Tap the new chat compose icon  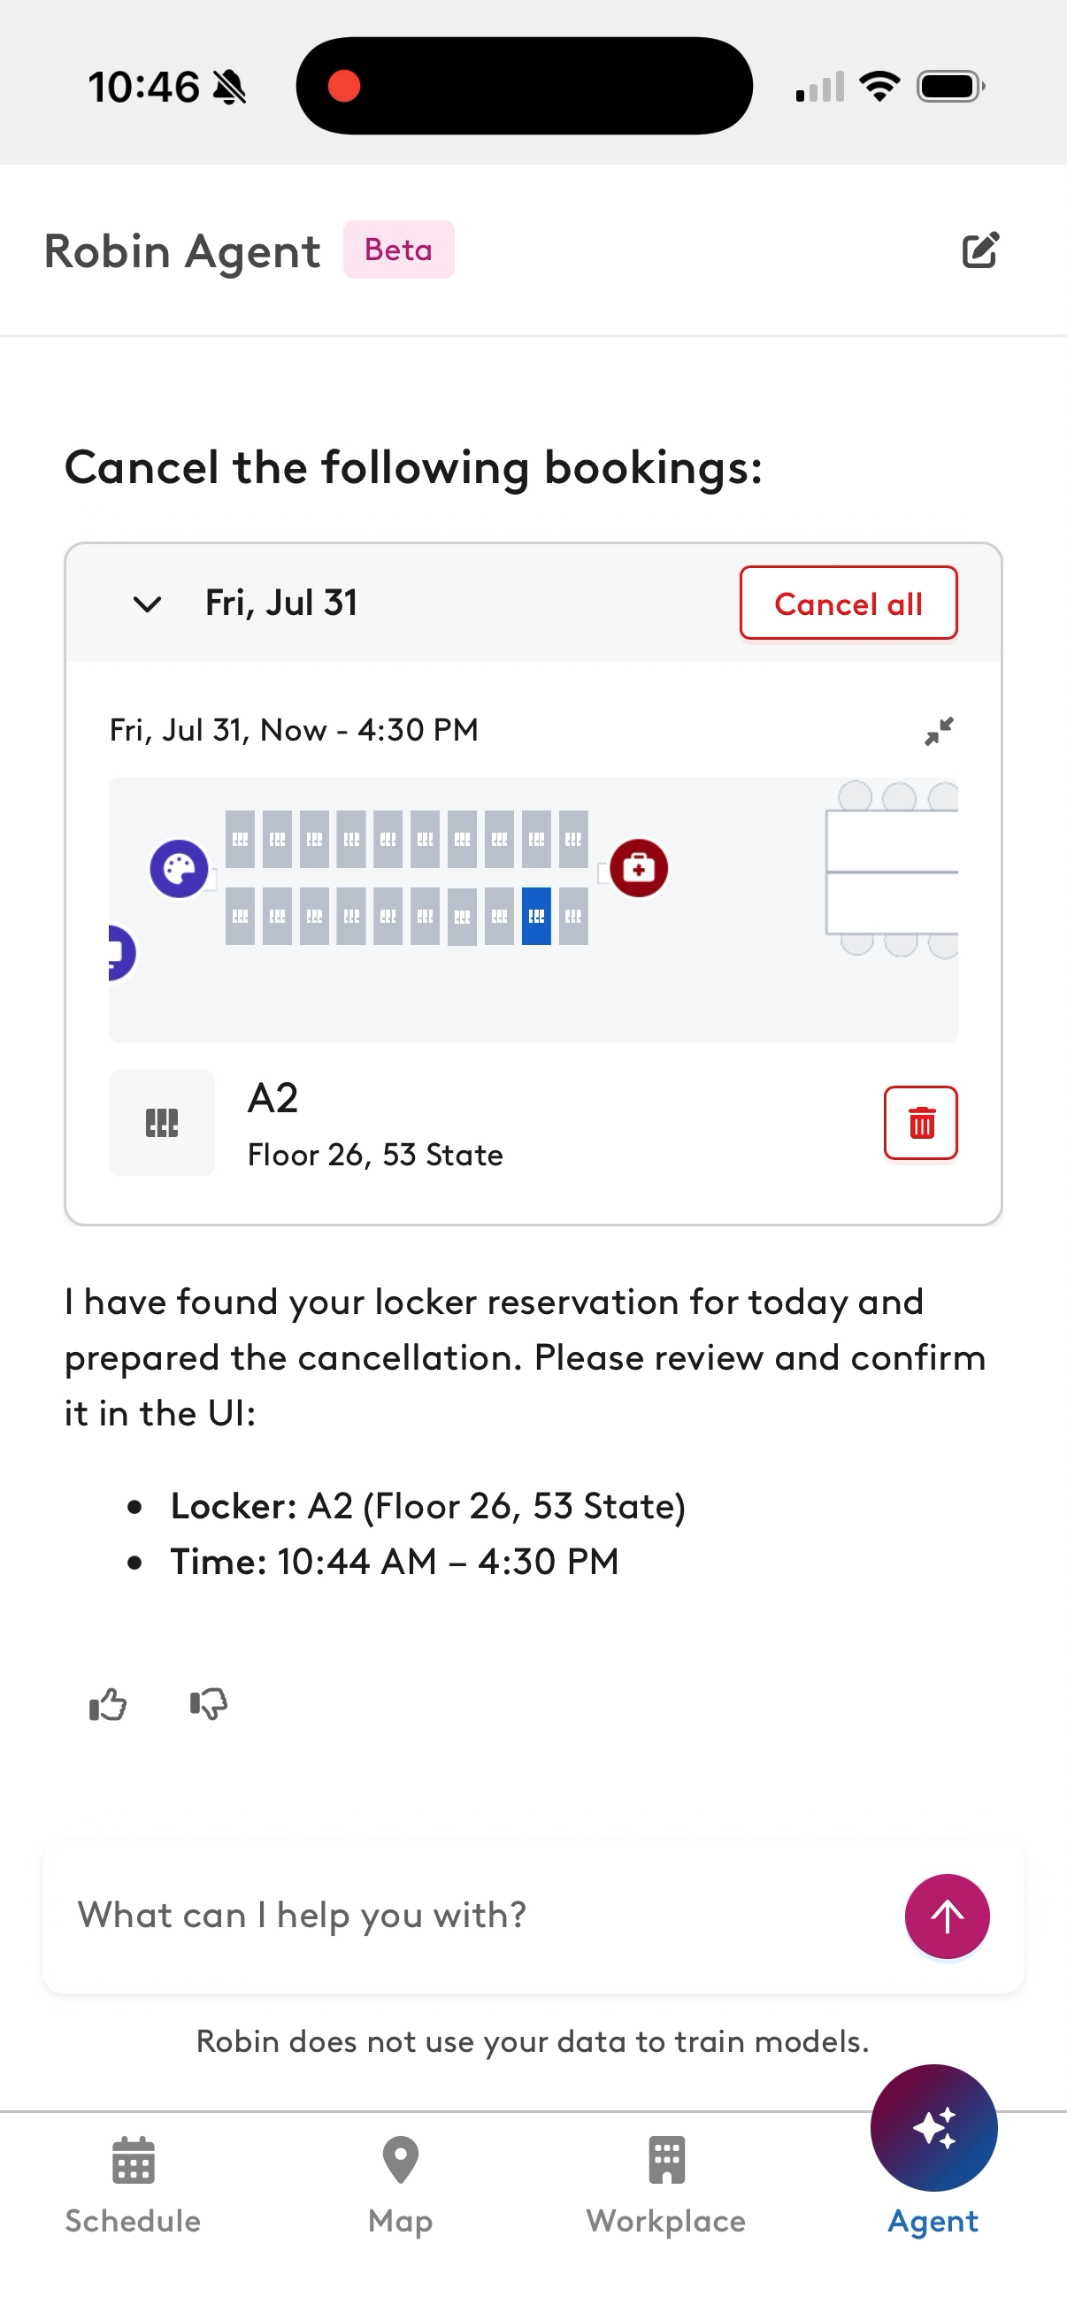tap(979, 250)
